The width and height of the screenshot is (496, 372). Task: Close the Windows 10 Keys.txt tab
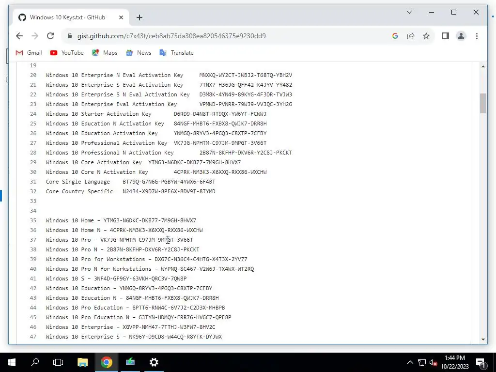[x=121, y=17]
